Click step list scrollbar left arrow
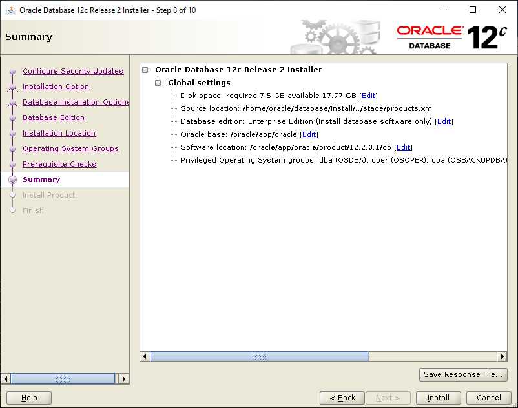This screenshot has width=518, height=408. click(x=6, y=378)
